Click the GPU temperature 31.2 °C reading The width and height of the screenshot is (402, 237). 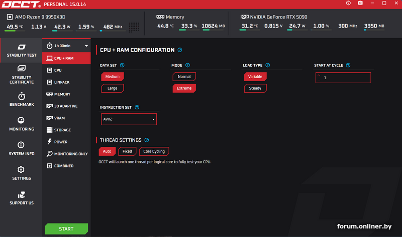250,26
